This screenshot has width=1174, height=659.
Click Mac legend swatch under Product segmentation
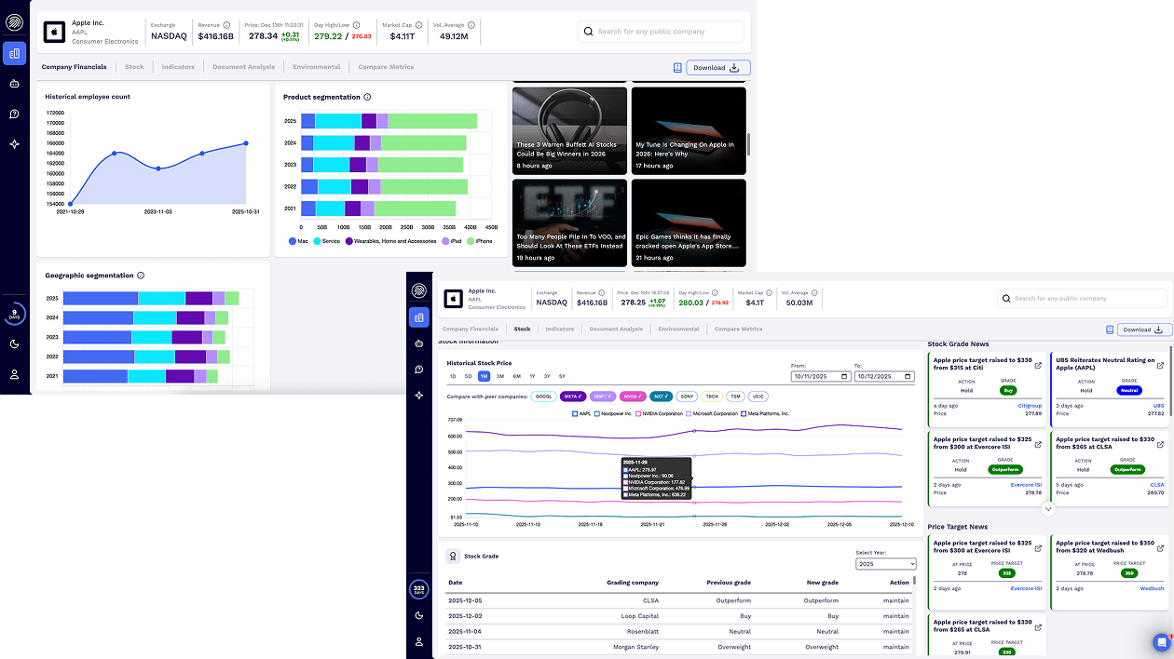(x=292, y=241)
